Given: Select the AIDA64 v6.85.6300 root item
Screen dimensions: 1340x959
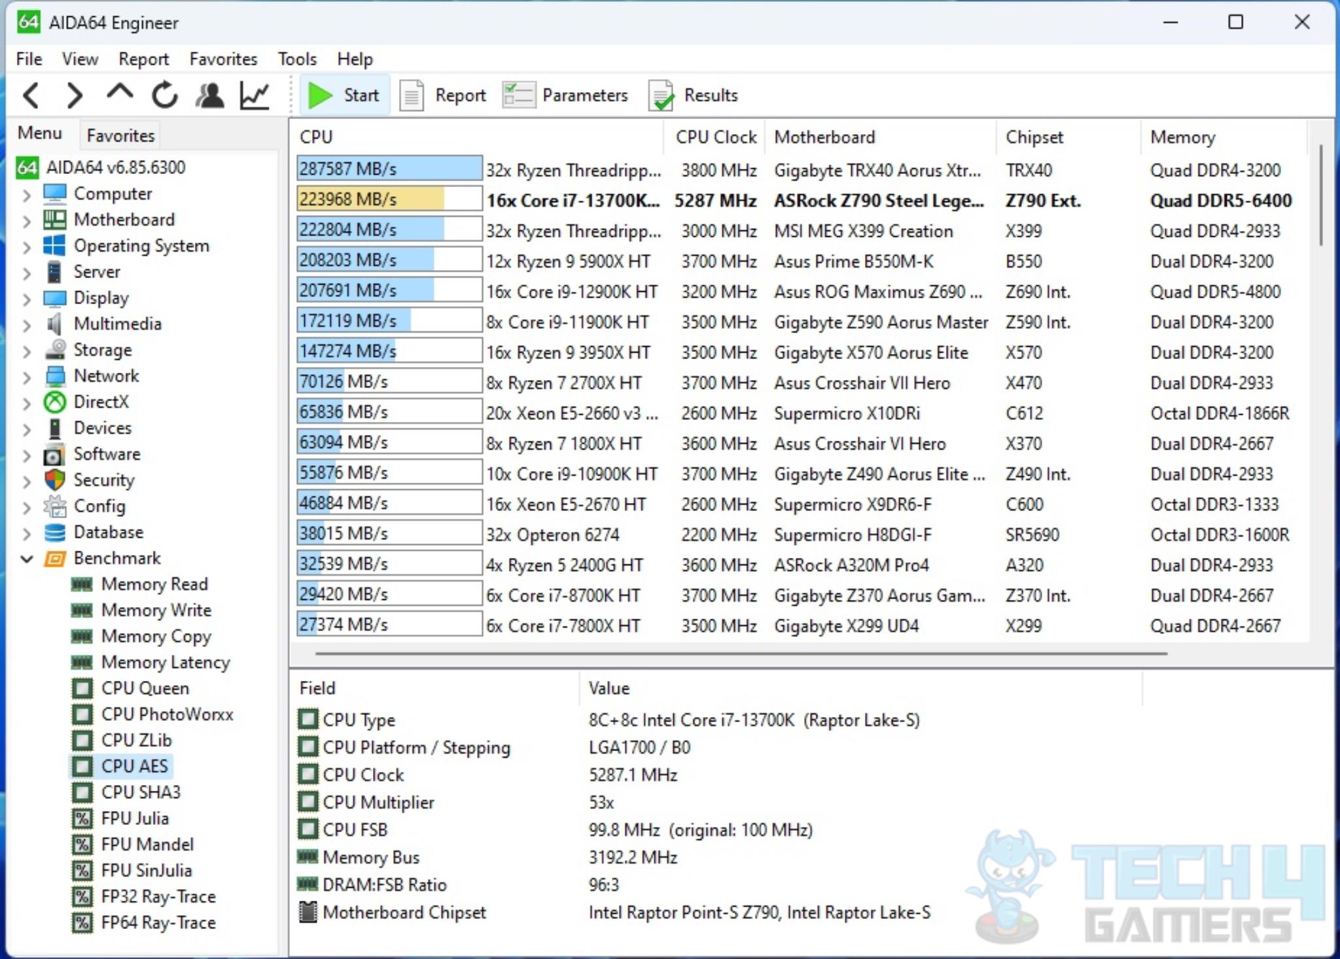Looking at the screenshot, I should (x=101, y=167).
